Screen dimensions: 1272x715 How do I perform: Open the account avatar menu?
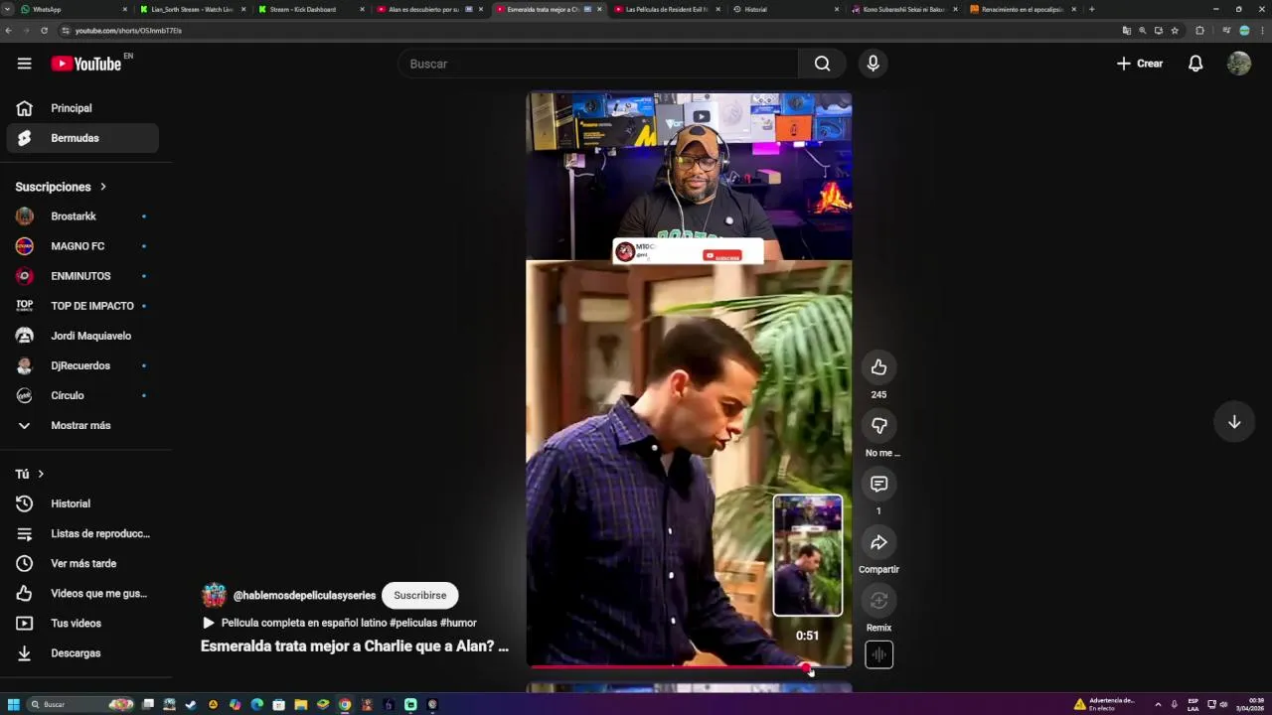(1238, 64)
